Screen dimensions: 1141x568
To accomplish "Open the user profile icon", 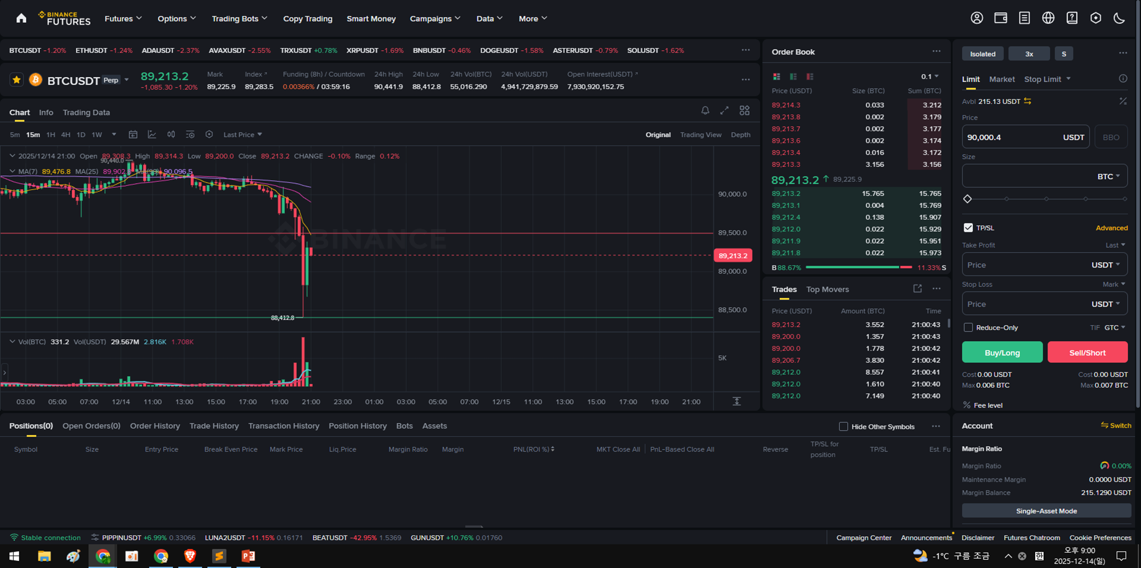I will coord(977,18).
